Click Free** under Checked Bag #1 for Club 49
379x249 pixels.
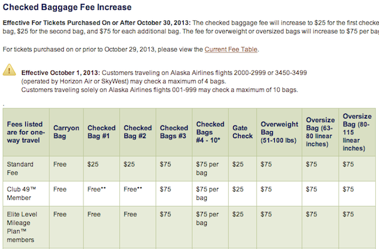[97, 189]
